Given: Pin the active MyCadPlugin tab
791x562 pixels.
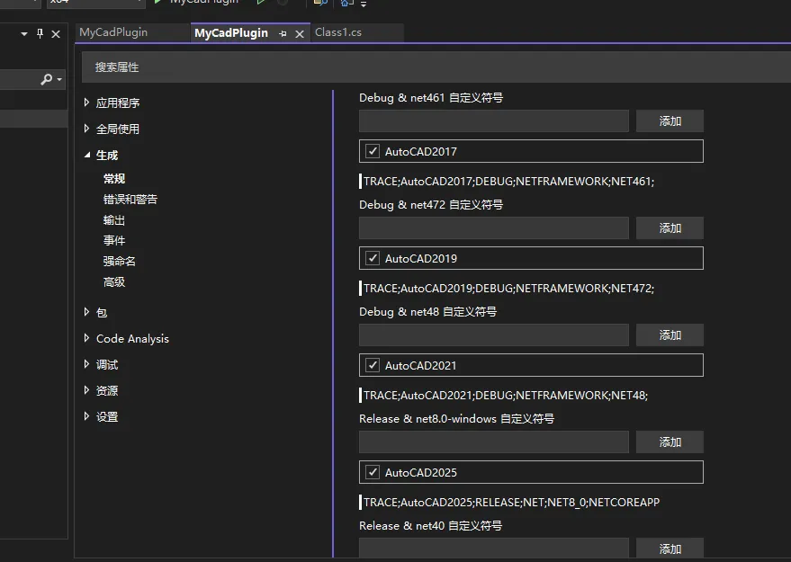Looking at the screenshot, I should [x=283, y=34].
